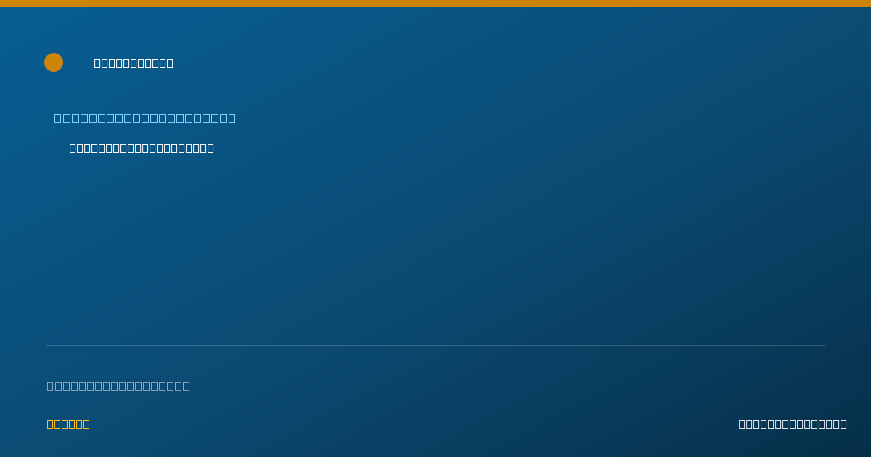Open the long white label in bottom corner
The image size is (871, 457).
pos(793,424)
